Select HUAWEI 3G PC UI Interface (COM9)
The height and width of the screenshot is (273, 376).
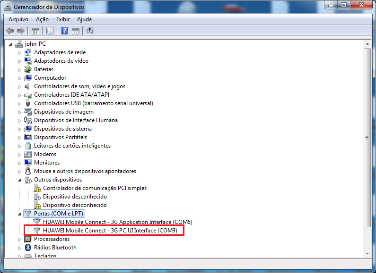pyautogui.click(x=110, y=231)
